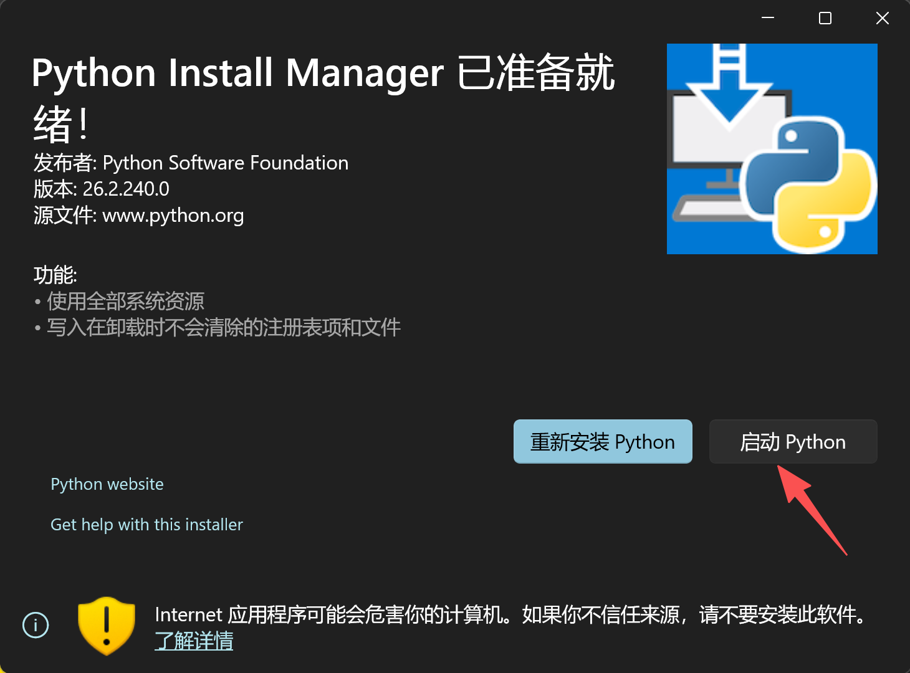Image resolution: width=910 pixels, height=673 pixels.
Task: Open the 了解详情 security link
Action: [194, 641]
